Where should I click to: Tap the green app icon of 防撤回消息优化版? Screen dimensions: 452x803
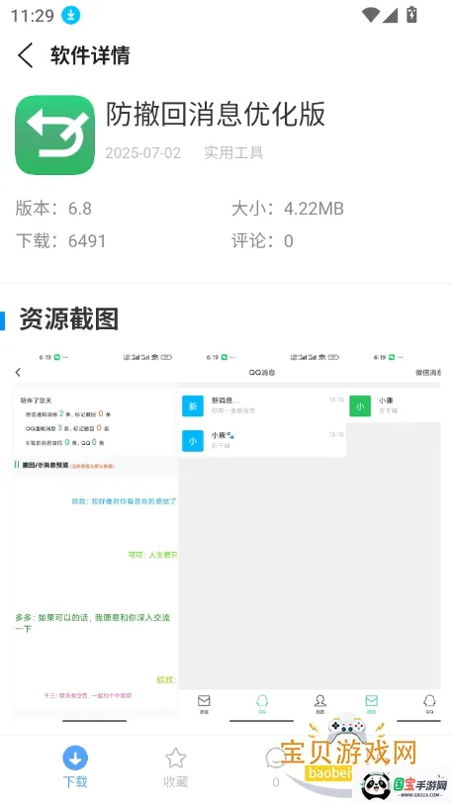[54, 134]
